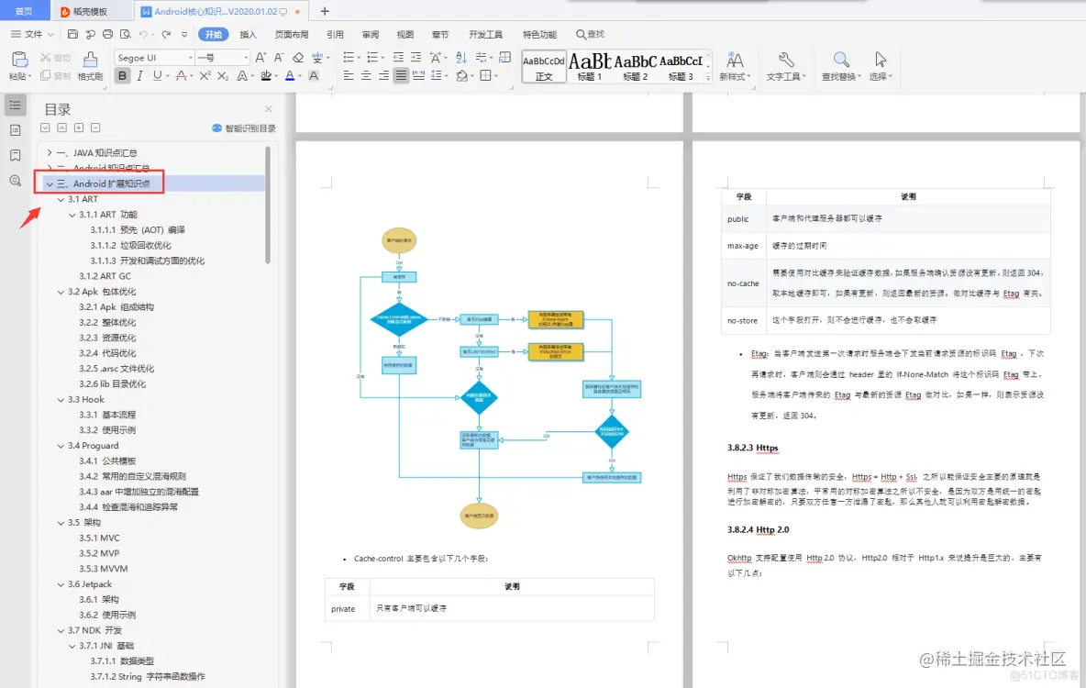Click the expand-all headings button in 目录 panel
This screenshot has width=1086, height=688.
tap(79, 127)
